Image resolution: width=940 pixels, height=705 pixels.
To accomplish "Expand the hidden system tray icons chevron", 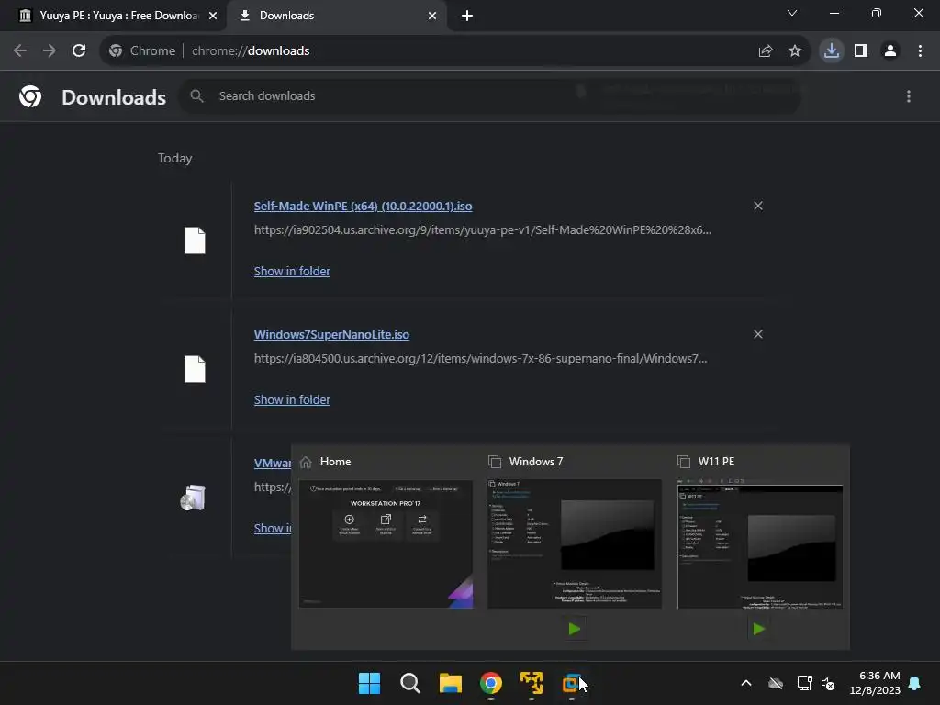I will pyautogui.click(x=746, y=683).
